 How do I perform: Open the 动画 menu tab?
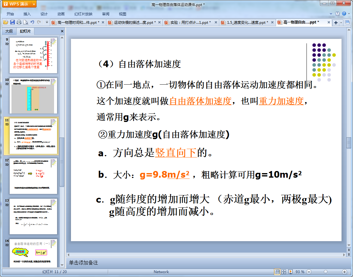(61, 14)
